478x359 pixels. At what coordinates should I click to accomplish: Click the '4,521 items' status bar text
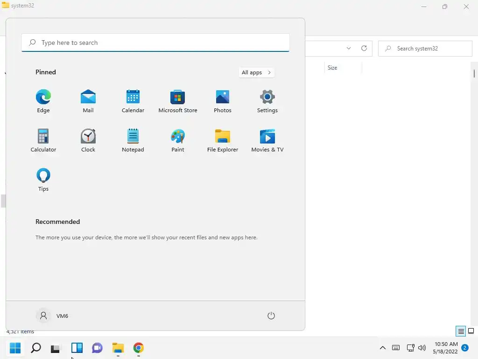pyautogui.click(x=21, y=331)
